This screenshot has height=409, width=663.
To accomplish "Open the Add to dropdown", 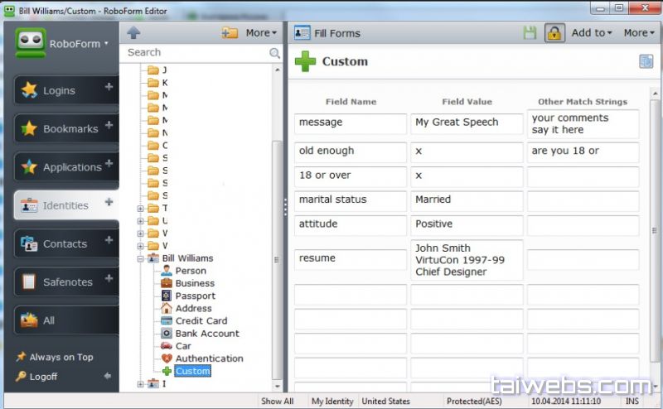I will [x=592, y=33].
